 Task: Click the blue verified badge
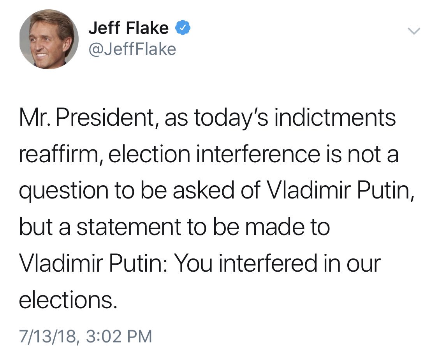183,28
